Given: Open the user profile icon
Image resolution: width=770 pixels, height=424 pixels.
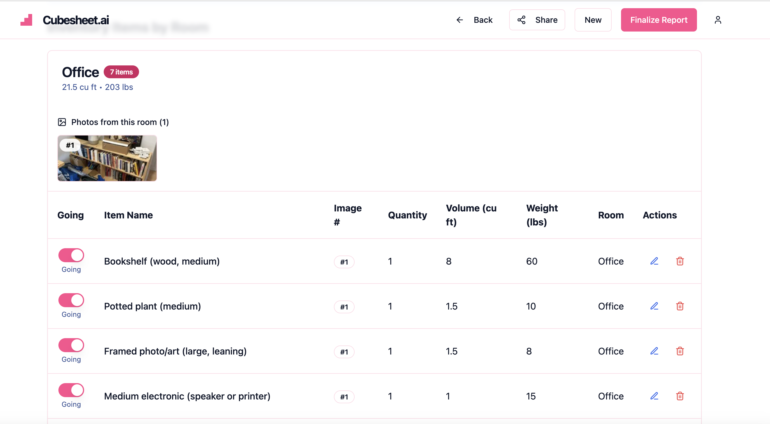Looking at the screenshot, I should pyautogui.click(x=718, y=20).
